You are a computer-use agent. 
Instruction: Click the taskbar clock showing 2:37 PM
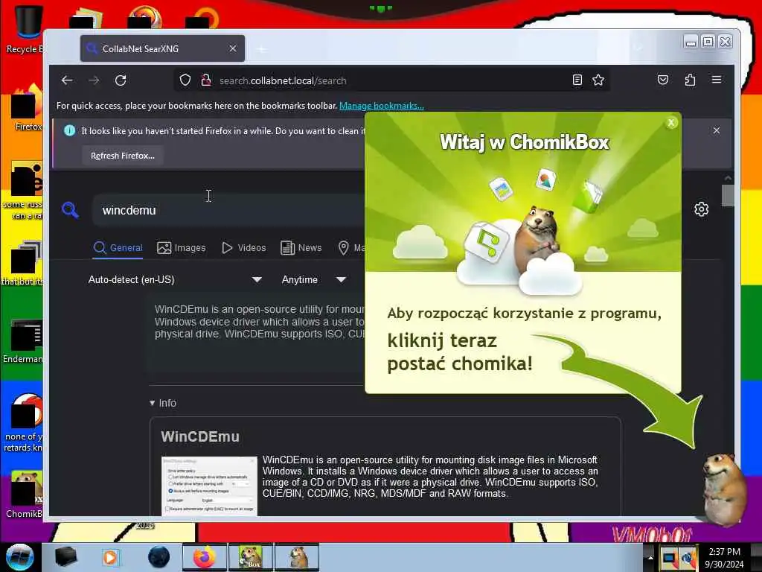(x=724, y=557)
